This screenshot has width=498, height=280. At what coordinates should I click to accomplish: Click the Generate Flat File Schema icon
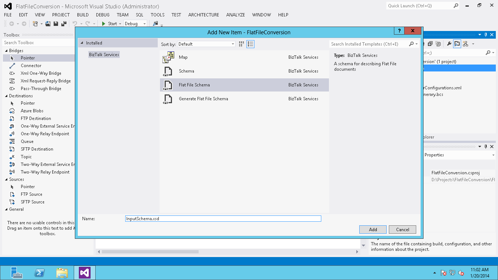coord(168,99)
